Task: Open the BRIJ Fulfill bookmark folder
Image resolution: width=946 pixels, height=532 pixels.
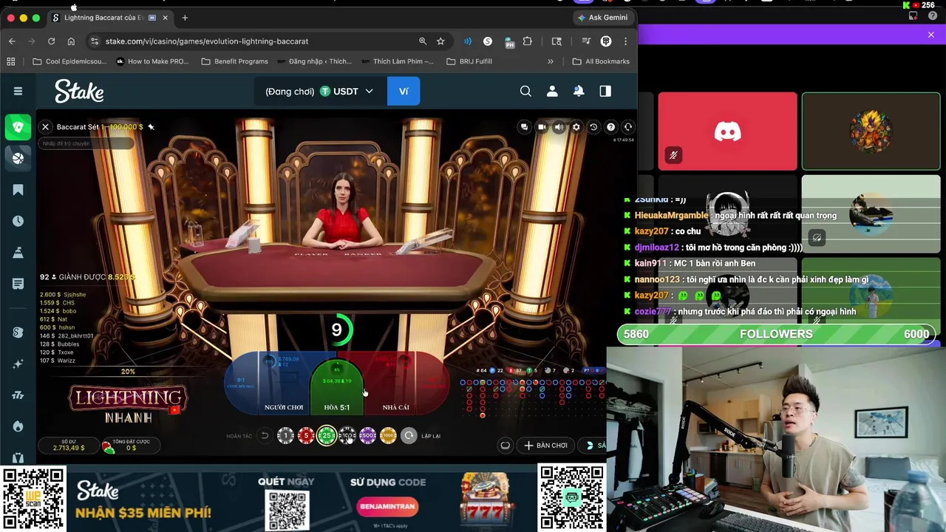Action: pos(469,61)
